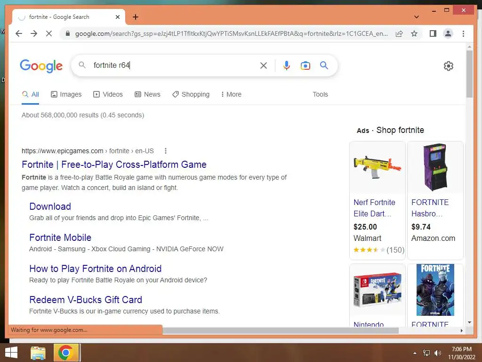This screenshot has width=482, height=362.
Task: Clear the Google search box text
Action: (264, 65)
